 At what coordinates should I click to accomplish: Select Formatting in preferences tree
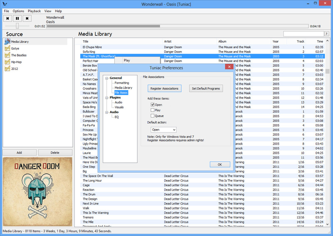[x=122, y=83]
